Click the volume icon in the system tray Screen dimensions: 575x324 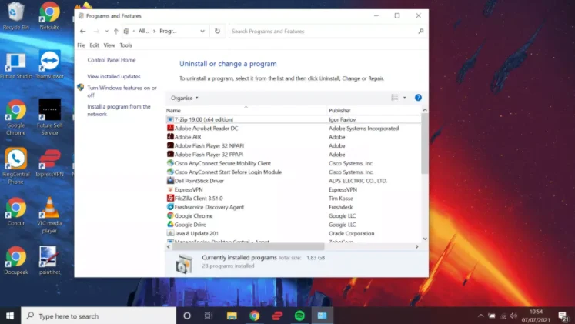pos(513,316)
